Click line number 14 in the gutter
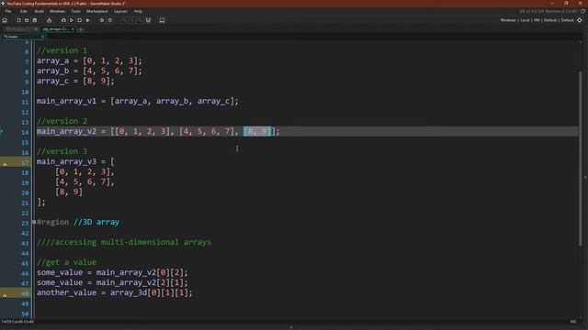This screenshot has height=330, width=588. pyautogui.click(x=25, y=132)
